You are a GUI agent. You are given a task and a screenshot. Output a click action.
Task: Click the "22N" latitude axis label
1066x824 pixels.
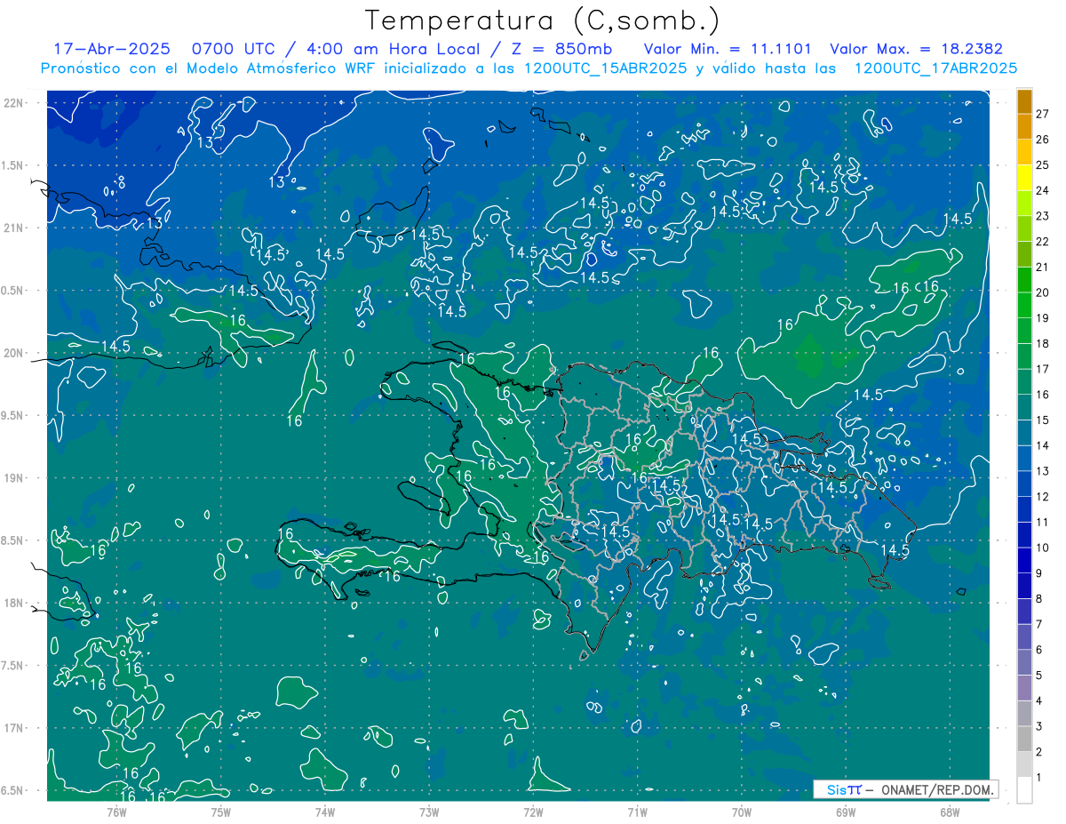(x=15, y=103)
